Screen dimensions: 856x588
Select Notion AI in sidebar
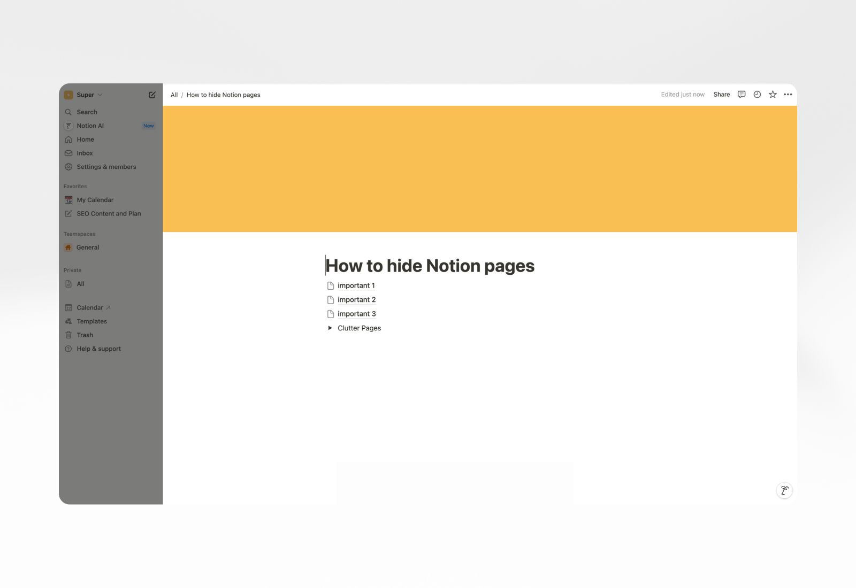pyautogui.click(x=90, y=126)
